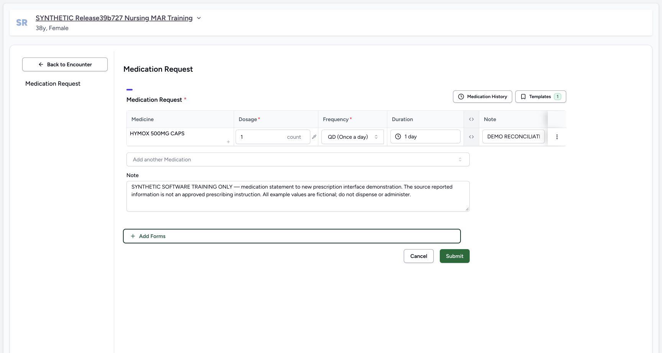Click the header expand columns arrows icon
The height and width of the screenshot is (353, 662).
471,119
